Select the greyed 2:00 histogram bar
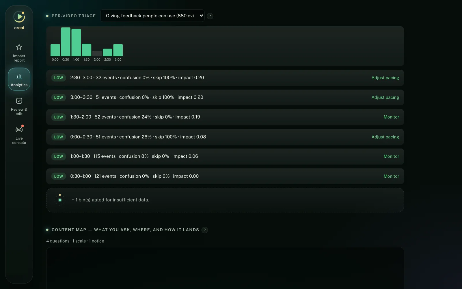This screenshot has height=289, width=462. click(97, 53)
